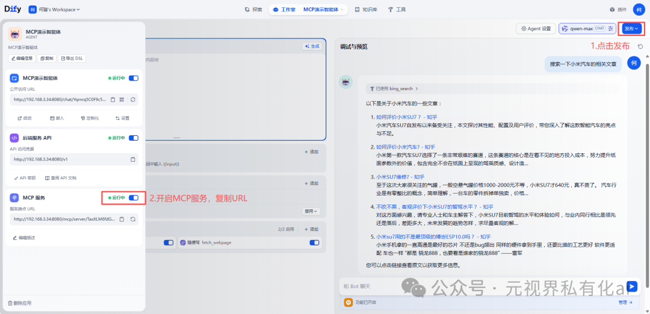Click the user avatar in top right
The image size is (650, 314).
pos(639,9)
